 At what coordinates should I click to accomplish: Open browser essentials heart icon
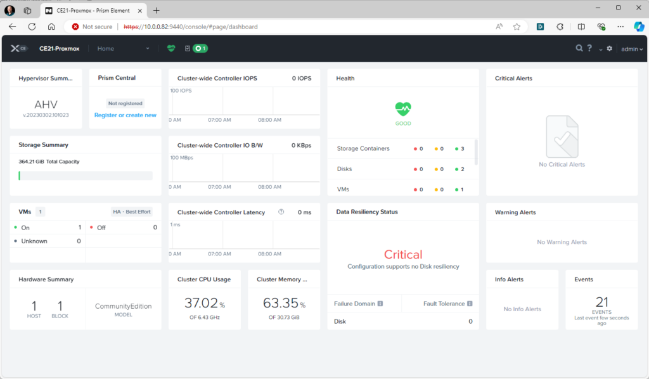[601, 27]
